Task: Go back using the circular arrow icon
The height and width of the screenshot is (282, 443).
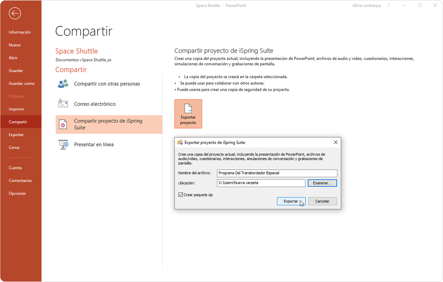Action: click(x=15, y=13)
